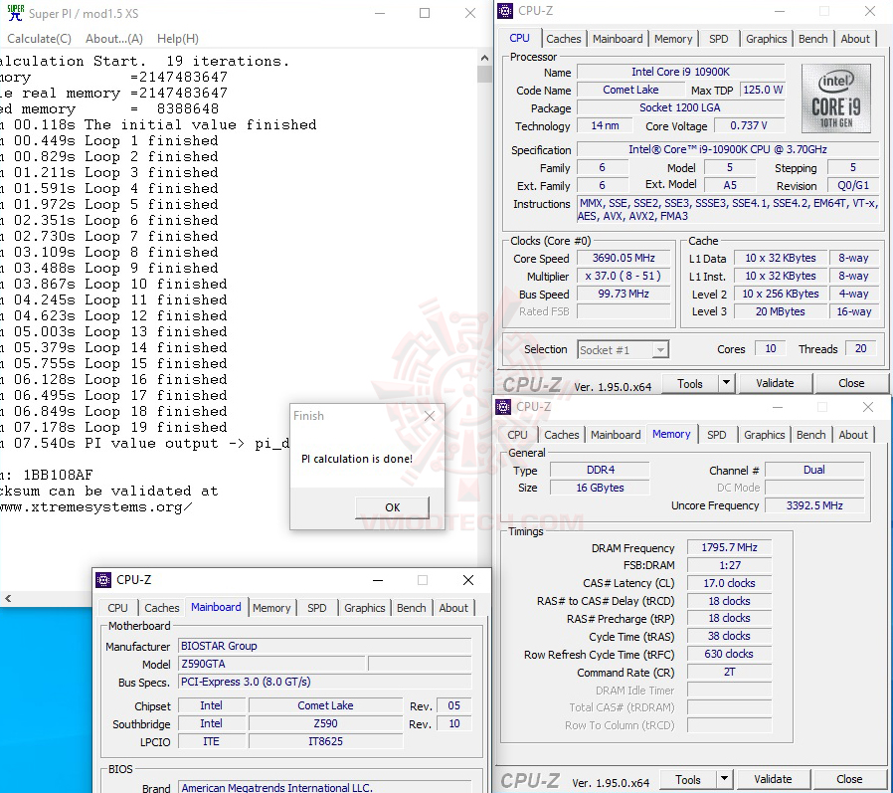Select Graphics tab in the Memory CPU-Z window
893x793 pixels.
click(765, 435)
